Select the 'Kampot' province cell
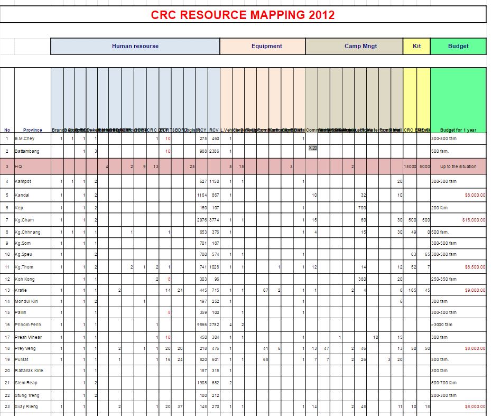492x416 pixels. (x=33, y=181)
